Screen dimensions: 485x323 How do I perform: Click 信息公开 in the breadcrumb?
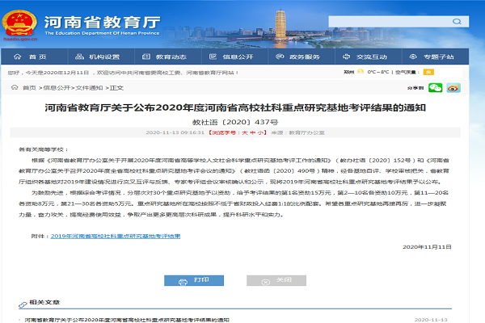56,87
